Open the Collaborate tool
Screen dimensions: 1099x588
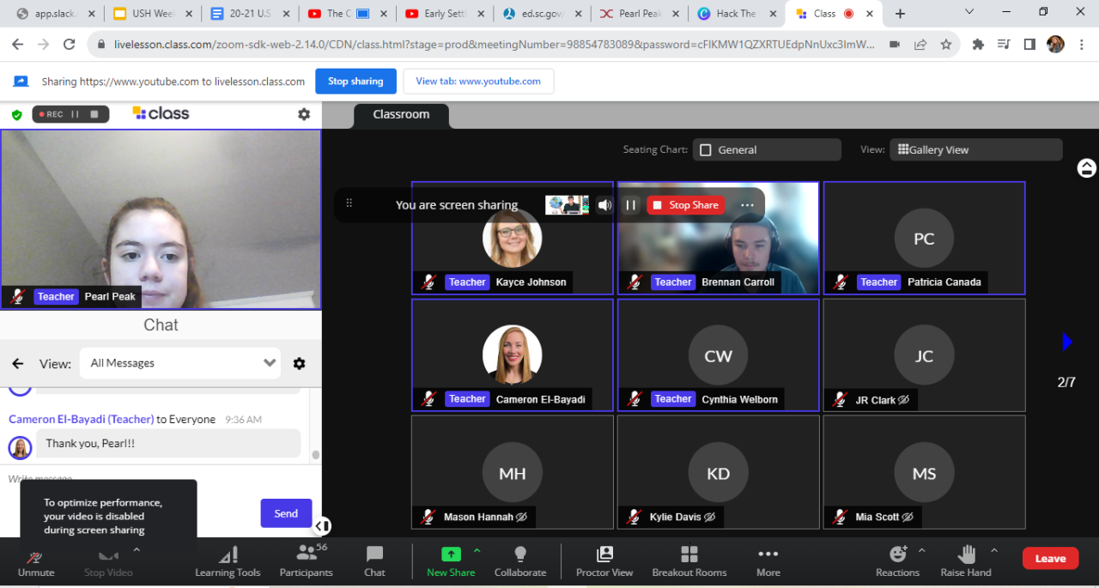[520, 562]
